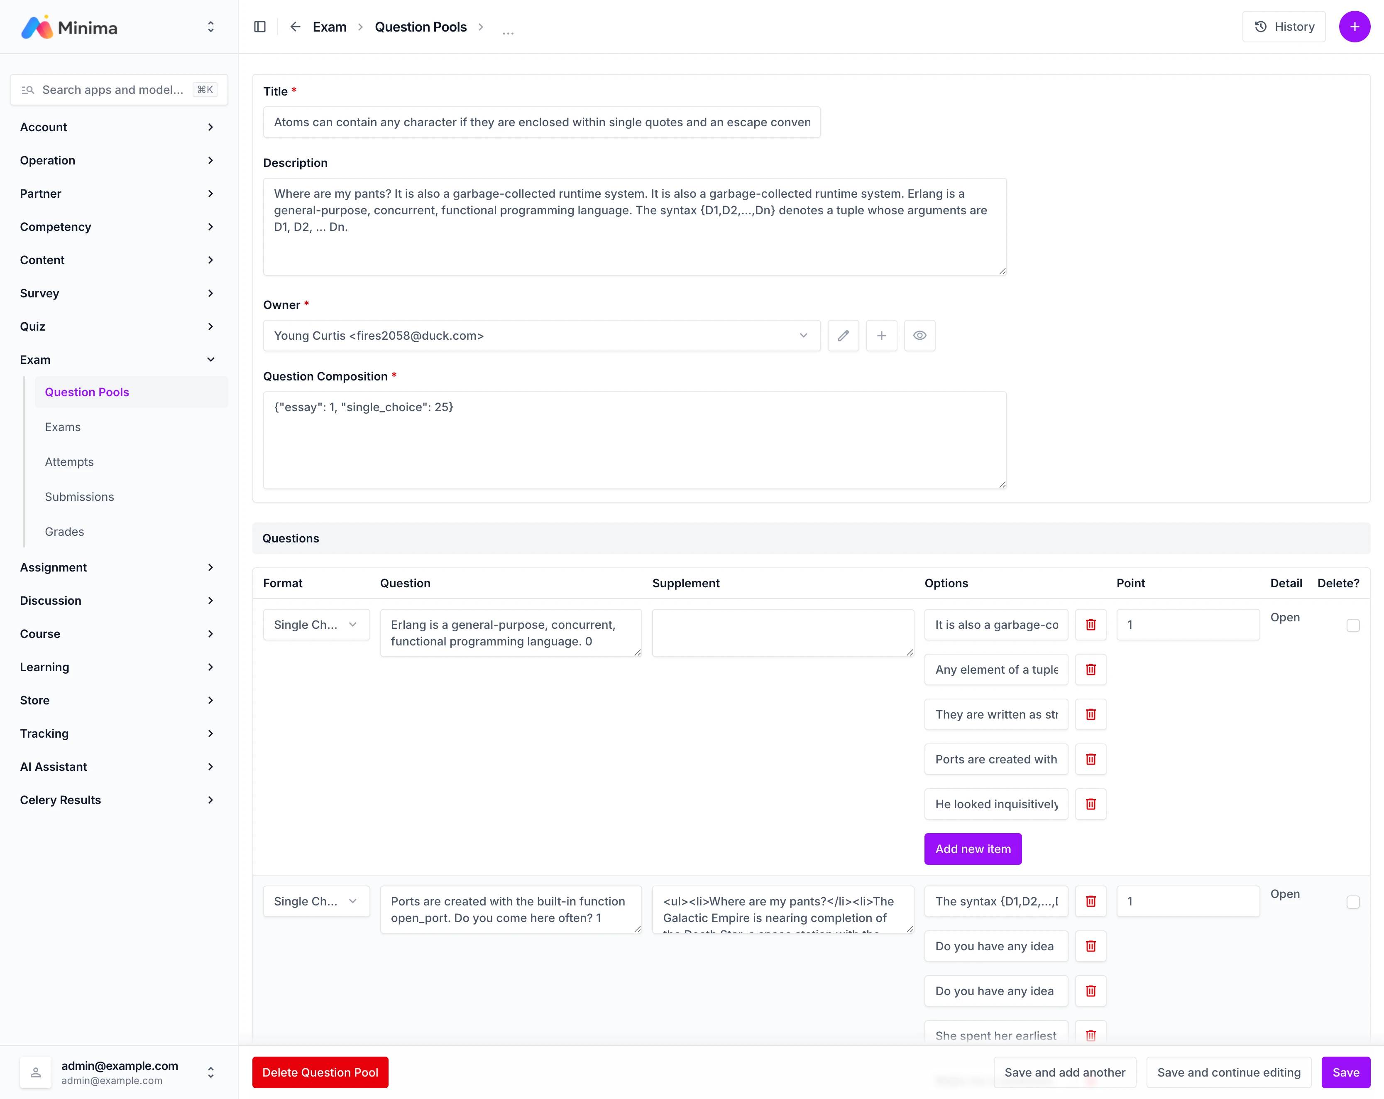View owner with the eye icon
This screenshot has width=1384, height=1099.
(x=919, y=335)
